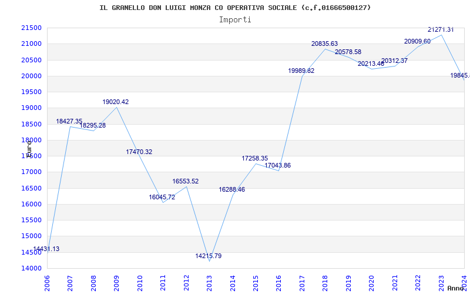Click the y-axis tick 14500

[x=31, y=253]
